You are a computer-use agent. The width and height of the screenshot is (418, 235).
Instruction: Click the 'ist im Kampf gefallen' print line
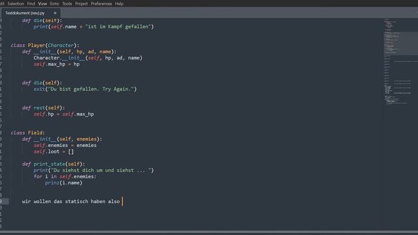[x=93, y=27]
